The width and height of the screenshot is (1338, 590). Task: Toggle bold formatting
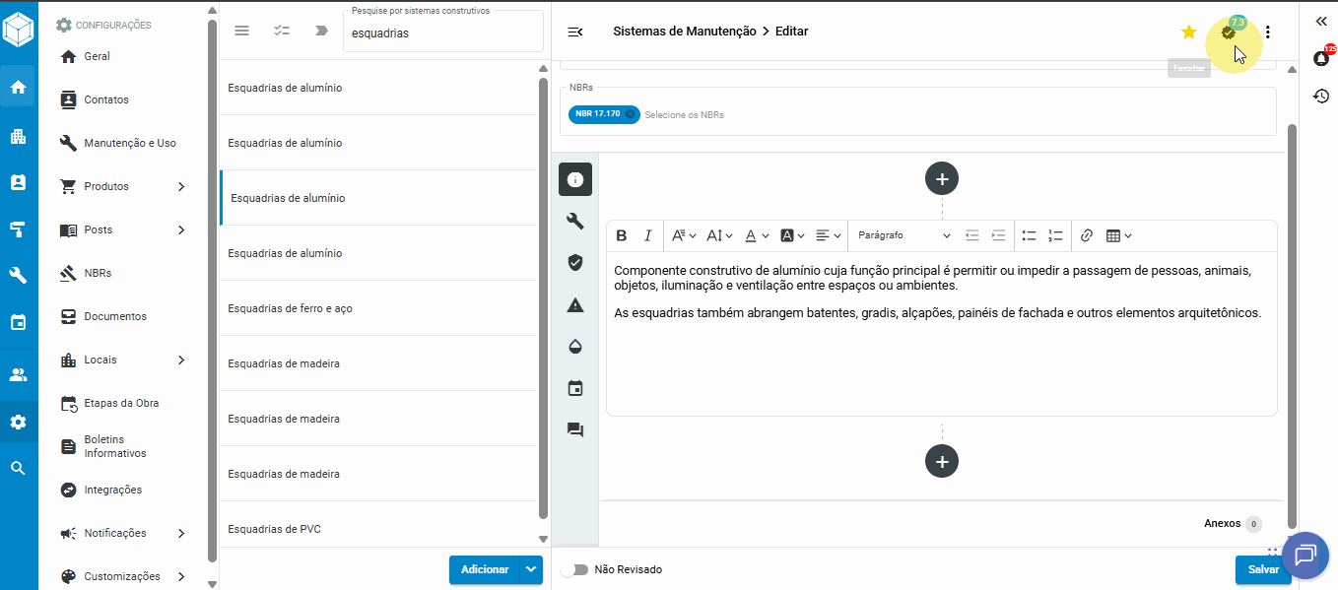(x=622, y=235)
